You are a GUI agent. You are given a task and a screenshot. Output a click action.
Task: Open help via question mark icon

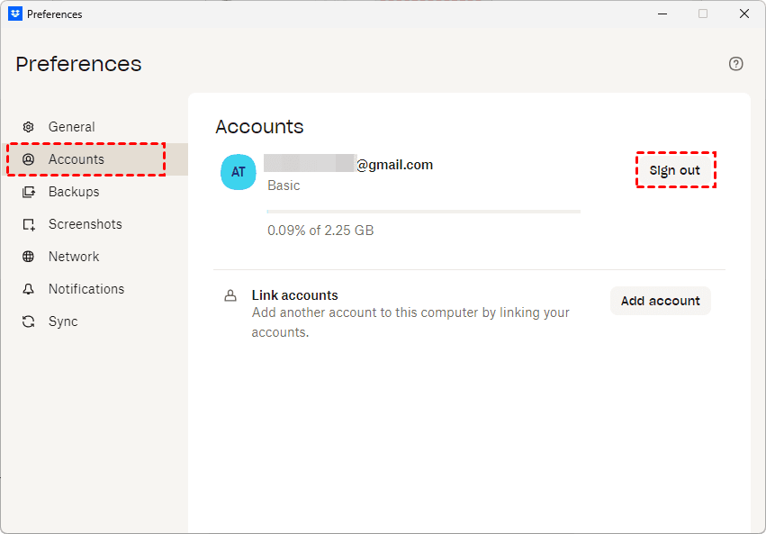[736, 64]
